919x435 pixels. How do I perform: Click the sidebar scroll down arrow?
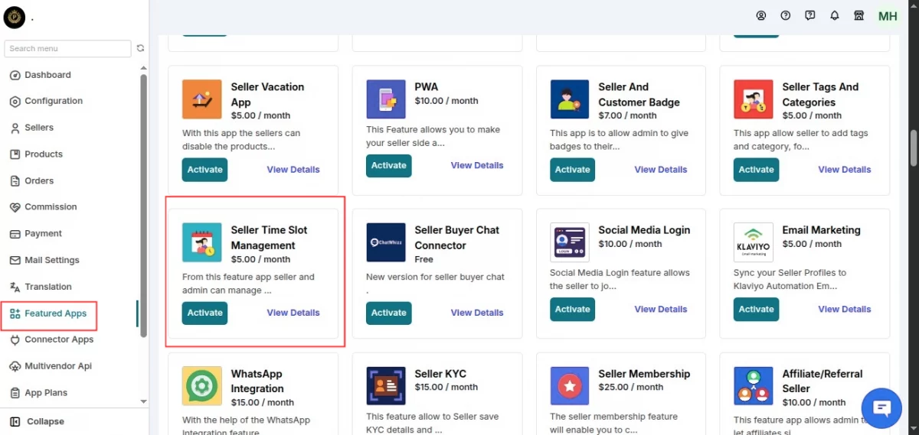pos(143,401)
